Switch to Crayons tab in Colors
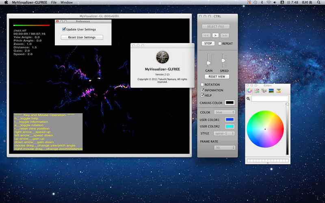Viewport: 325px width, 203px height. coord(279,91)
